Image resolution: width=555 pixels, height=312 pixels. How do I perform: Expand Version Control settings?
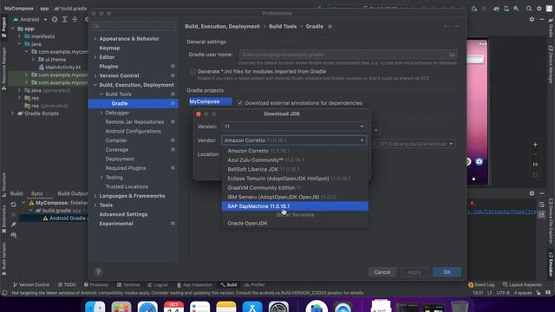coord(95,75)
